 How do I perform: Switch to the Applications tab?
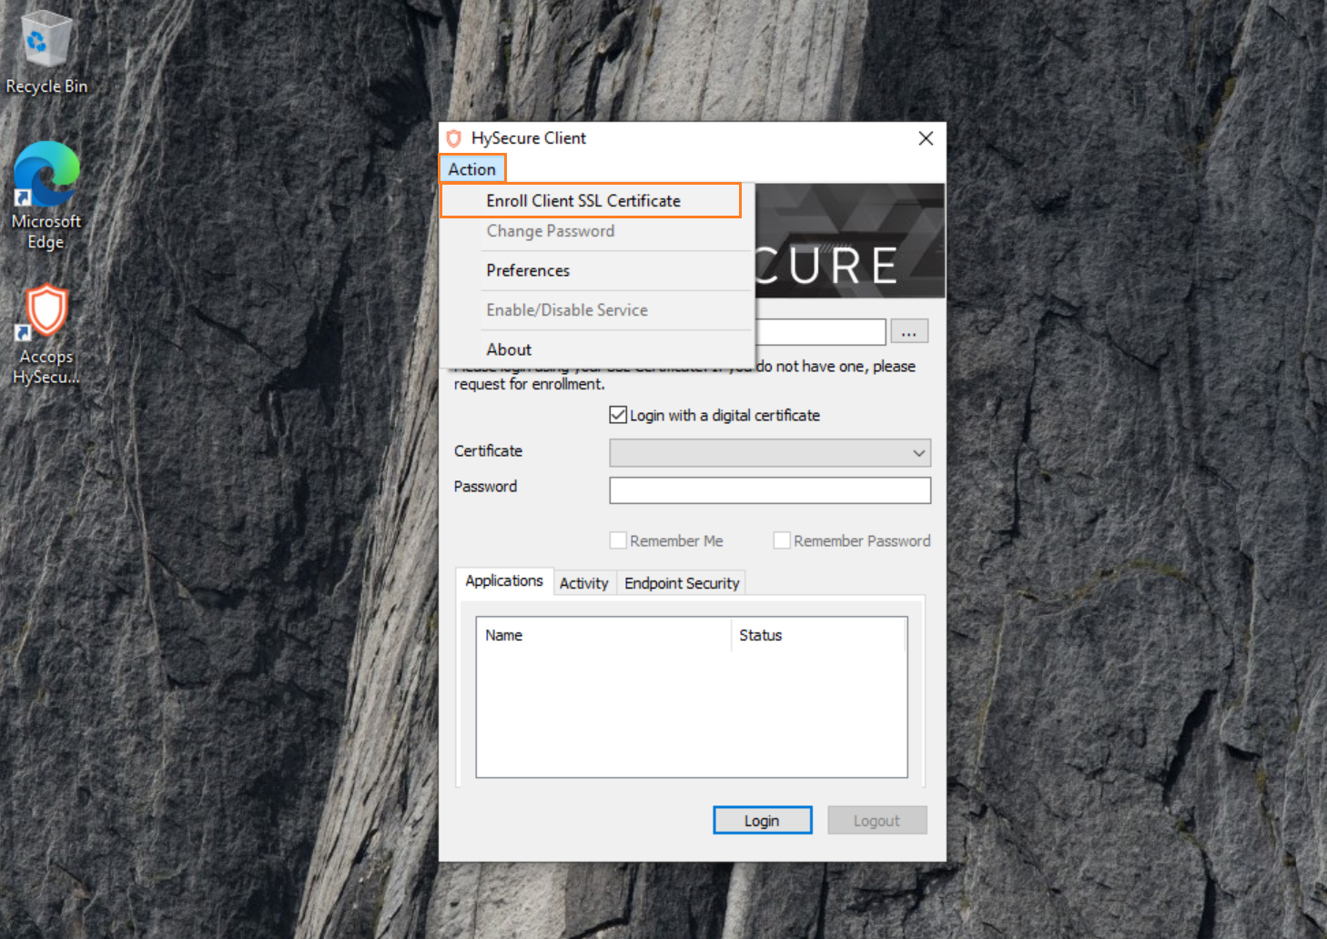[504, 581]
